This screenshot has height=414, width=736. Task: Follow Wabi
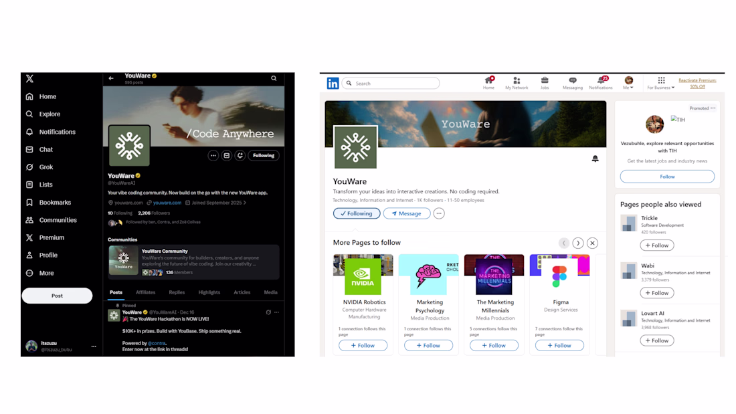656,293
